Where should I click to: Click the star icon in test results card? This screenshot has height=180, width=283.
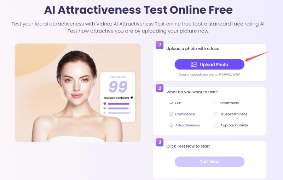(x=105, y=113)
